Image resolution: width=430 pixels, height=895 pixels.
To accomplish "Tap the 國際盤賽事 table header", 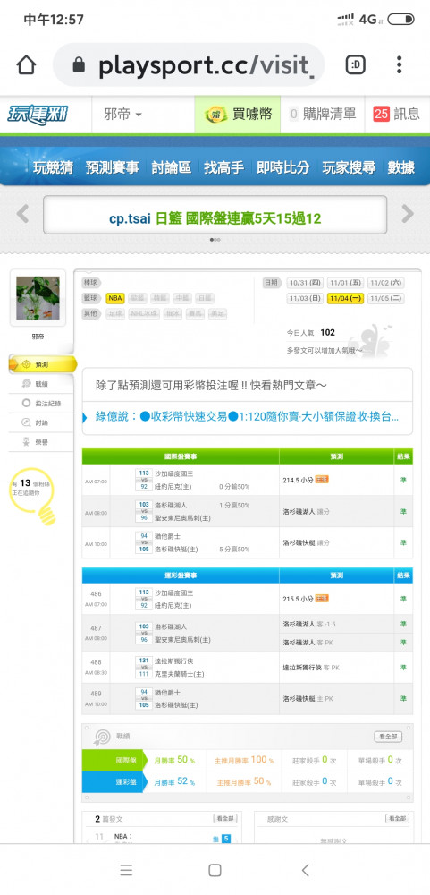I will (x=181, y=456).
